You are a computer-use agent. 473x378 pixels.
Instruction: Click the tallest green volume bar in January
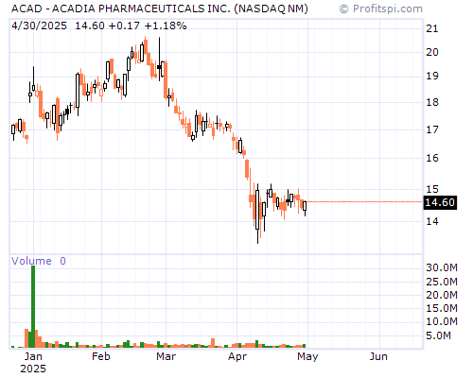33,306
